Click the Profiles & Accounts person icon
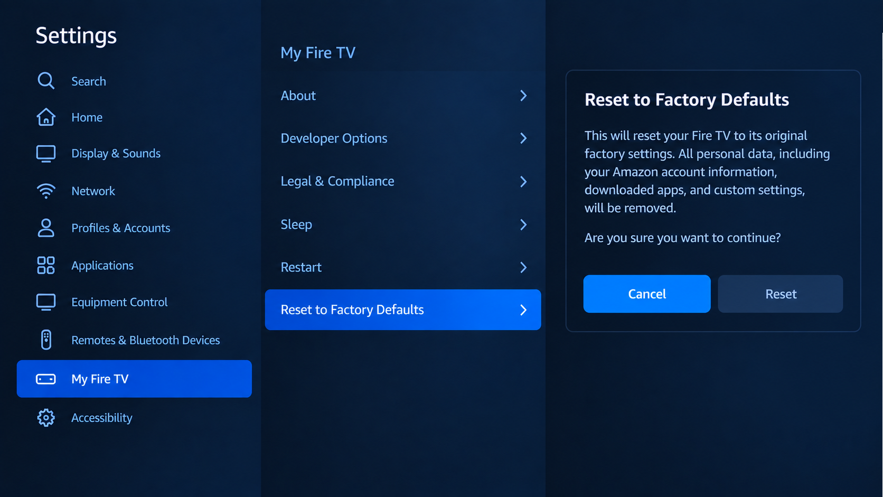This screenshot has height=497, width=883. pos(46,228)
